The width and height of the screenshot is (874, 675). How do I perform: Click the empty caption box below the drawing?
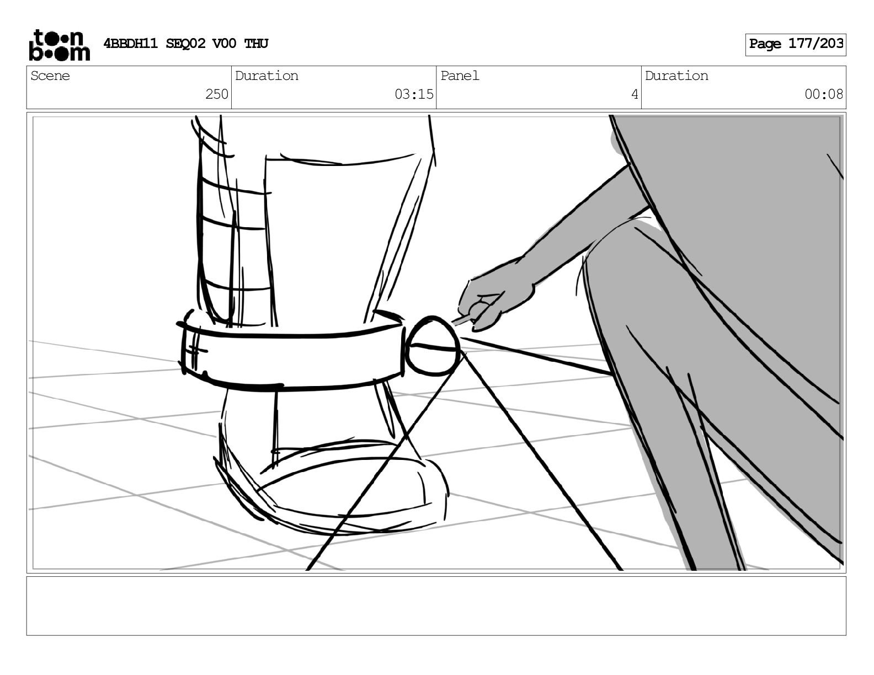click(436, 606)
